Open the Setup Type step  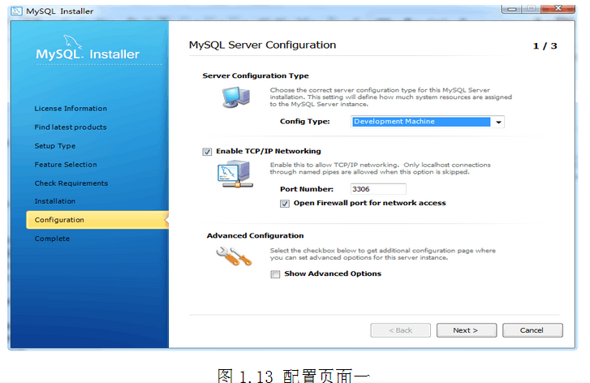[55, 146]
